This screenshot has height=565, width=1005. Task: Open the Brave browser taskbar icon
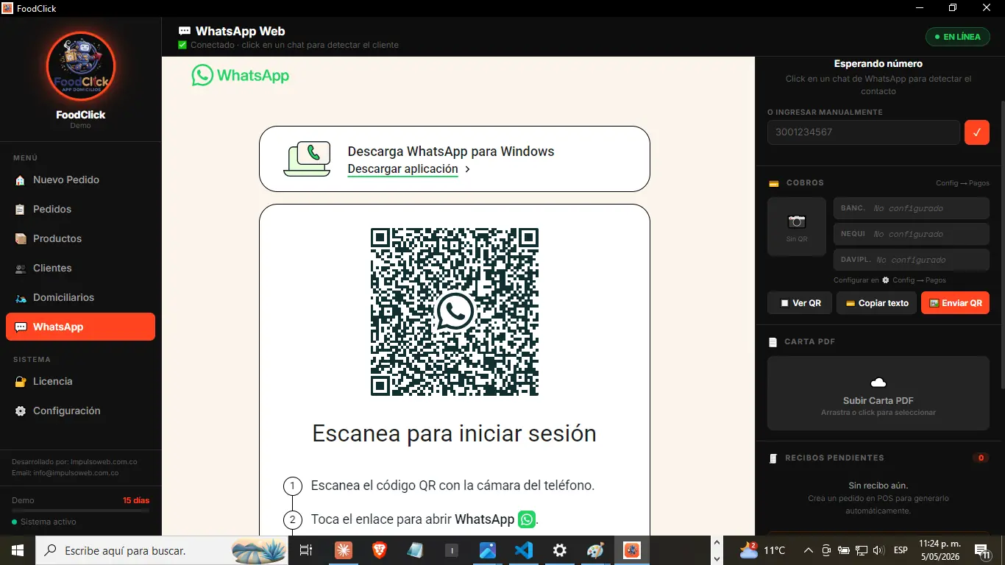(380, 550)
